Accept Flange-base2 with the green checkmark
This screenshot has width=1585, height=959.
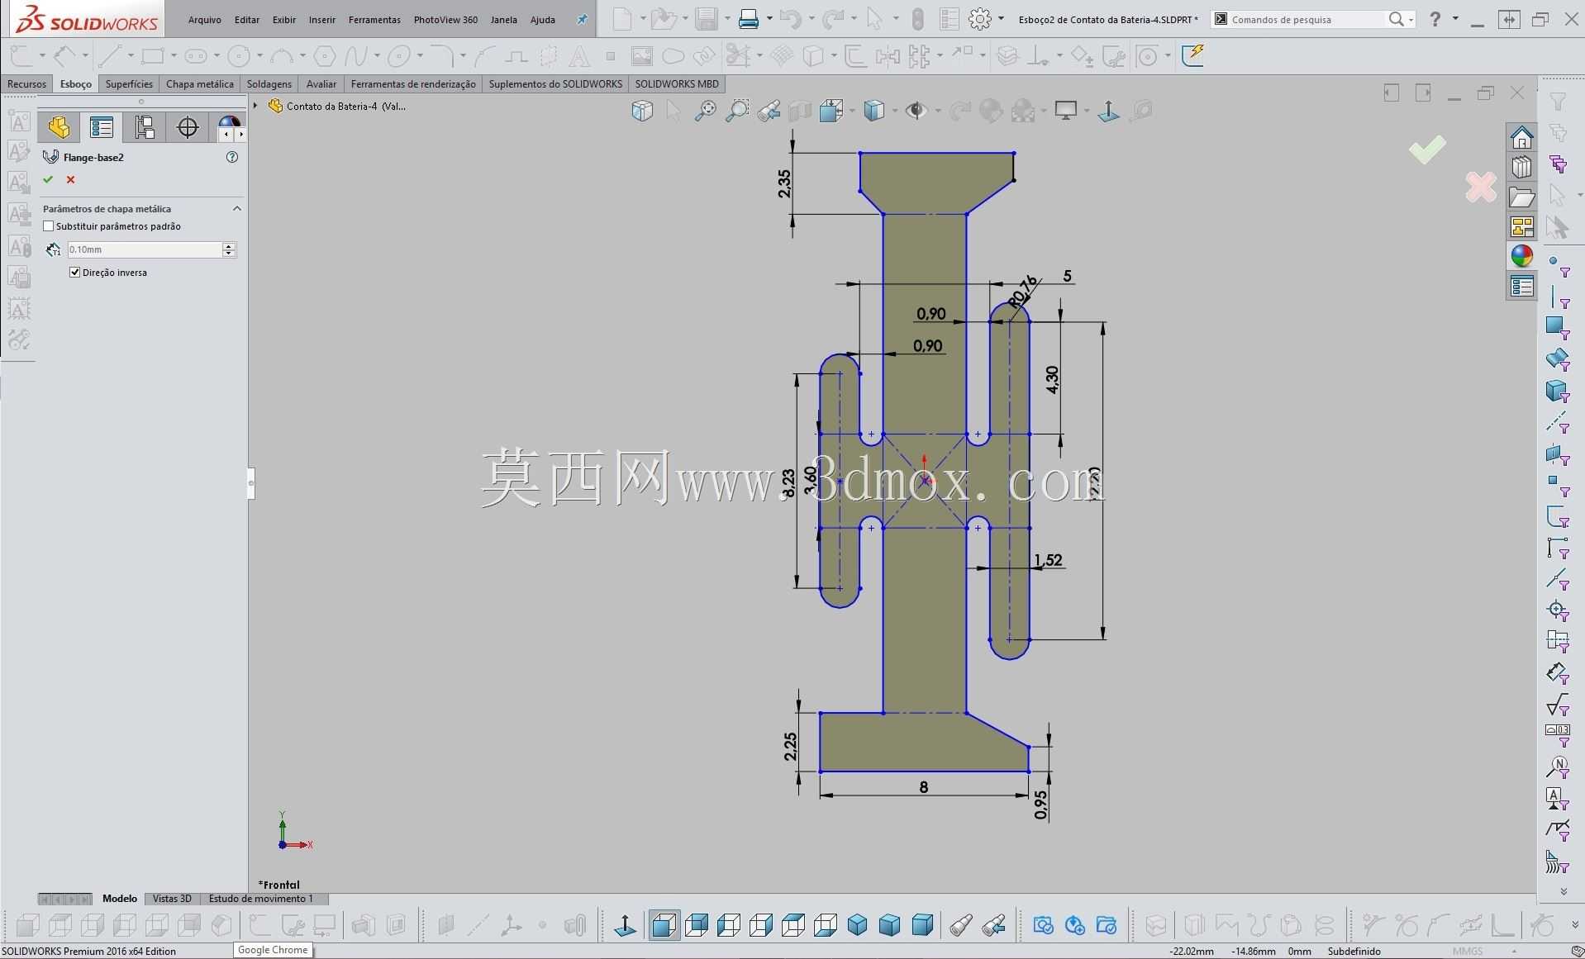pos(48,179)
